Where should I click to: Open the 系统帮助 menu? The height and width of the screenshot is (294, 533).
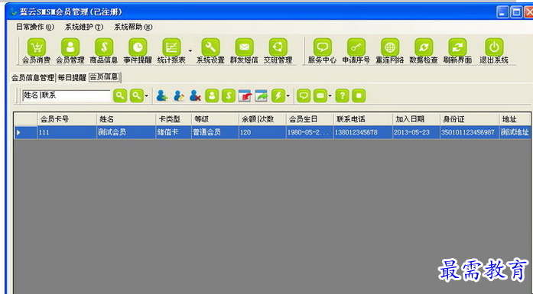(x=133, y=27)
